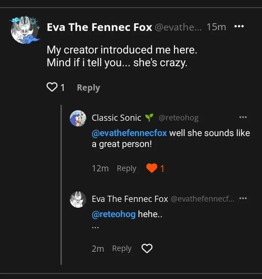
Task: Open the 15m timestamp on main post
Action: click(216, 27)
